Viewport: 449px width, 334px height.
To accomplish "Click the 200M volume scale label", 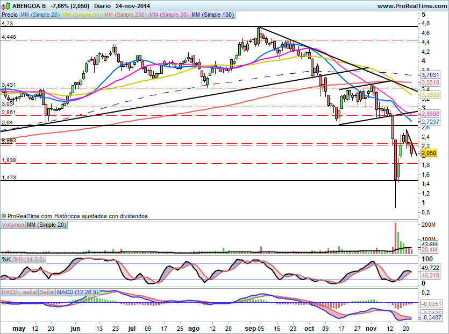I will (x=429, y=225).
